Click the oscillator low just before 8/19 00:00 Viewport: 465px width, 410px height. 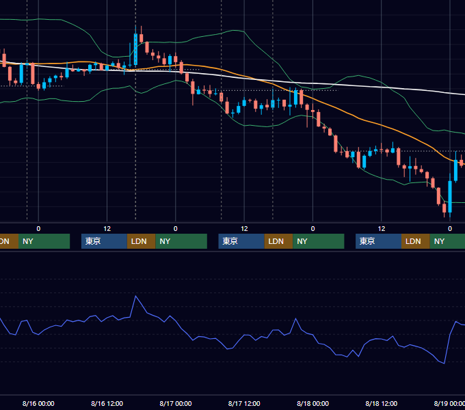(444, 364)
